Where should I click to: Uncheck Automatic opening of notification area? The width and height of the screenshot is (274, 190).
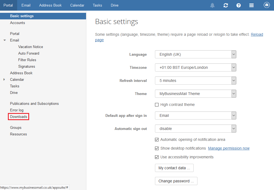click(157, 140)
